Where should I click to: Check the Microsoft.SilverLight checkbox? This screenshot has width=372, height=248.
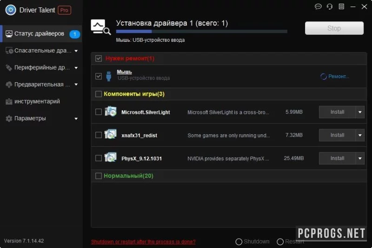tap(99, 112)
